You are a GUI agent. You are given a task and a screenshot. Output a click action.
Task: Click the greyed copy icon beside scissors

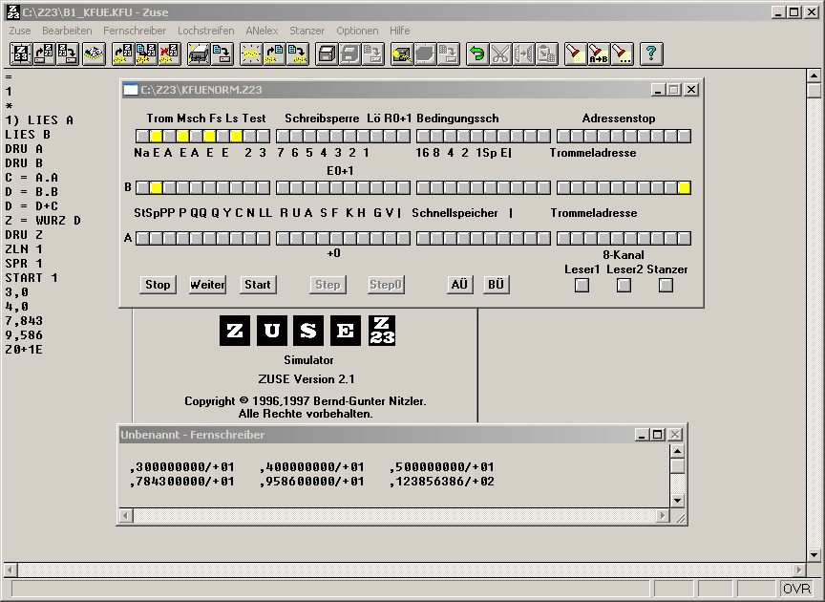pyautogui.click(x=523, y=54)
